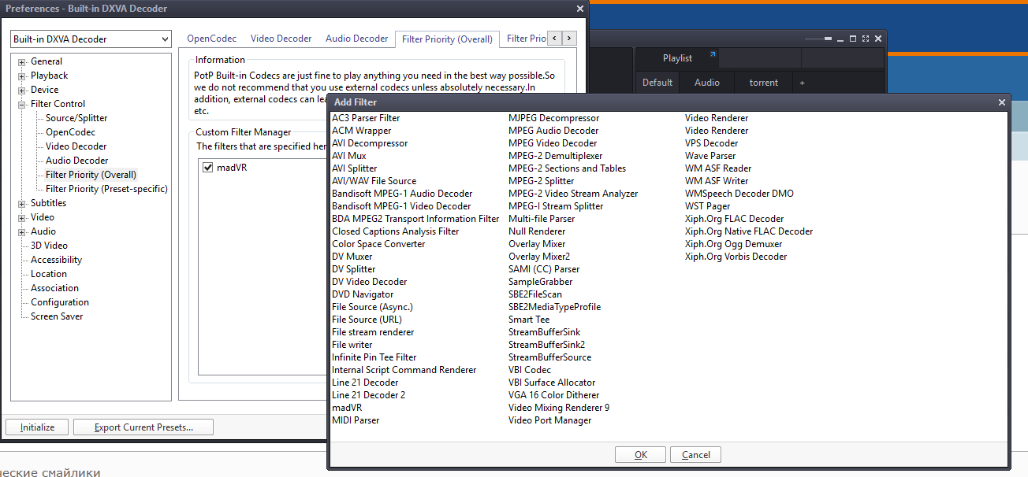Toggle the player's fullscreen icon

click(x=865, y=39)
